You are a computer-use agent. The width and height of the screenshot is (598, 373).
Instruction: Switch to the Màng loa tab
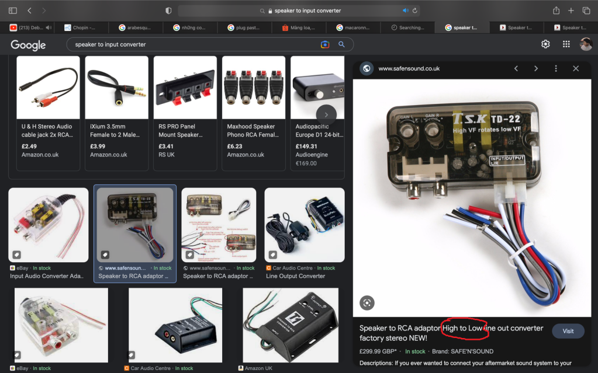click(x=299, y=27)
